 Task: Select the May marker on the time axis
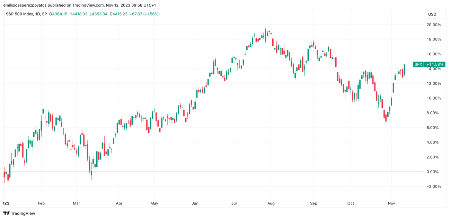pos(154,203)
